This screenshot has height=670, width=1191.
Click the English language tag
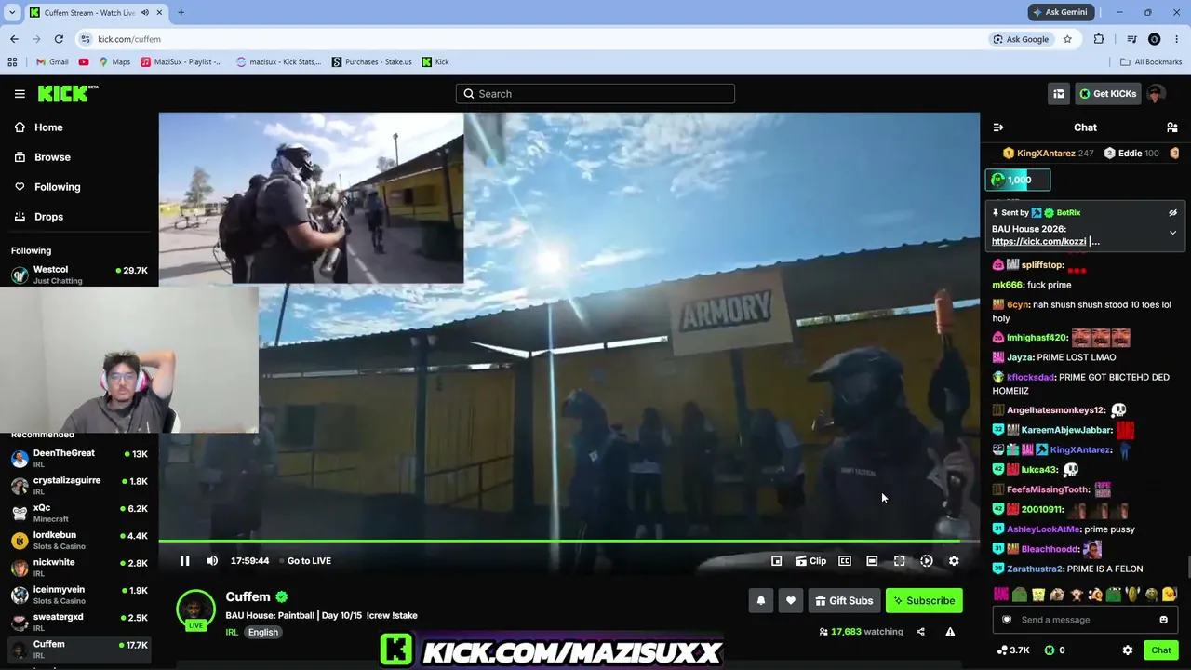263,633
